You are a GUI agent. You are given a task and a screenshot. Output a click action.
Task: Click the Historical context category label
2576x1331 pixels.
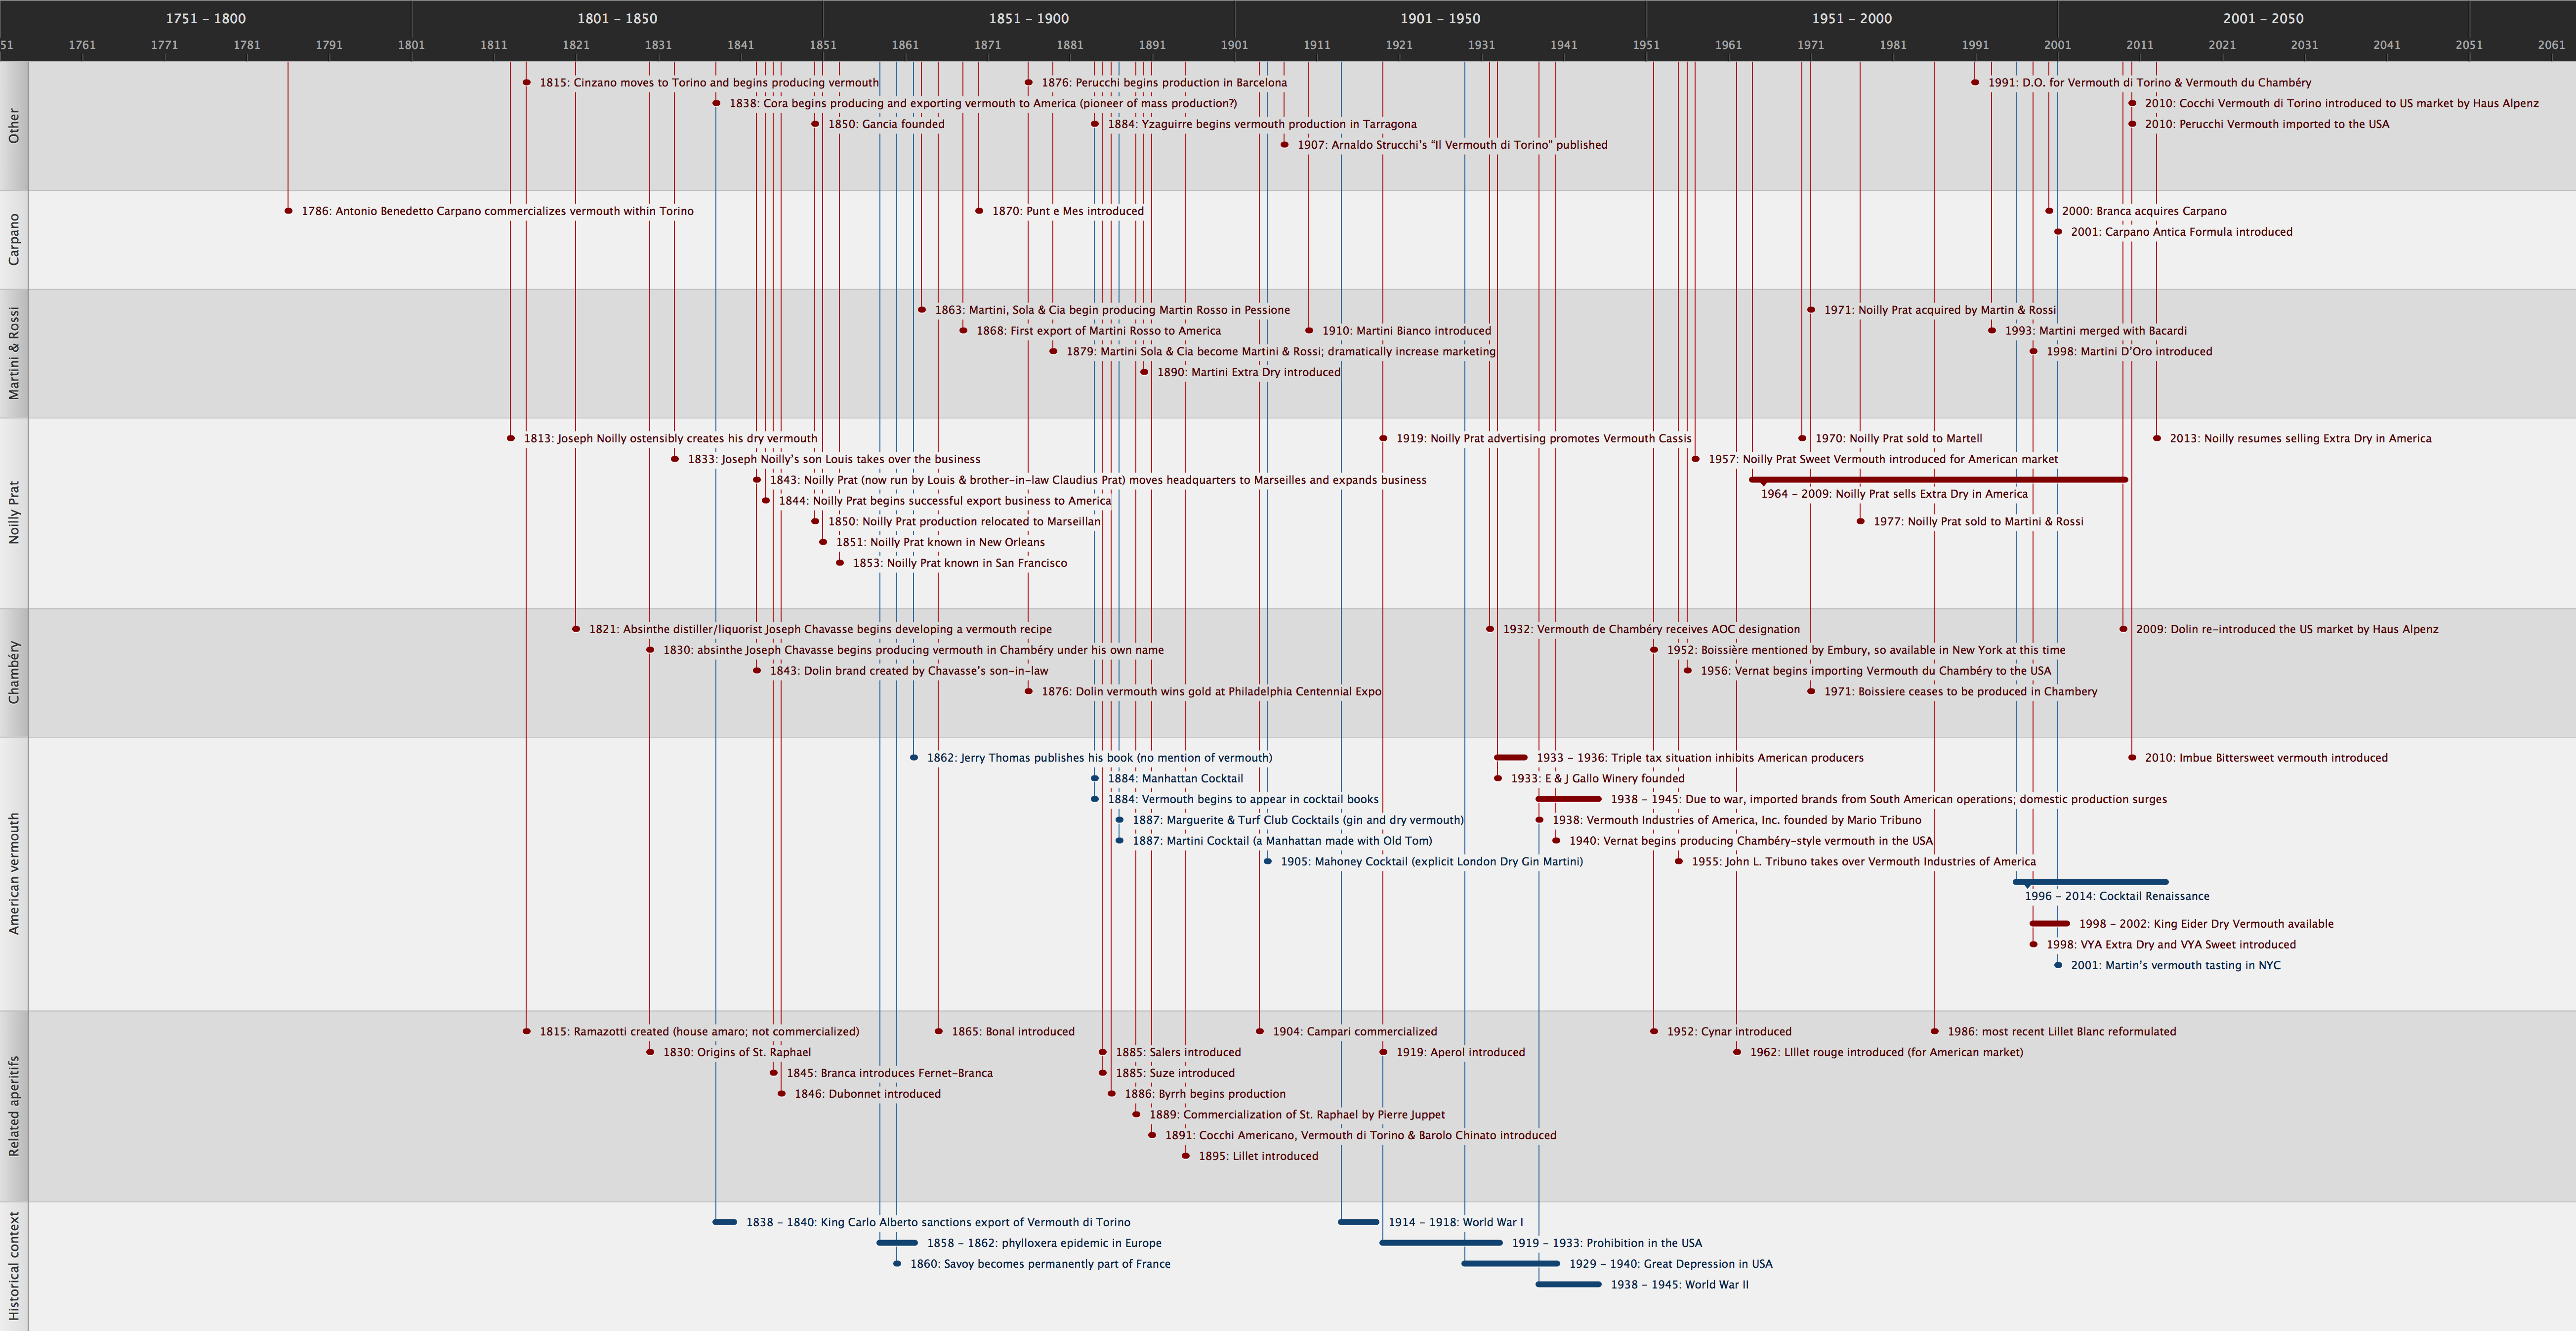(14, 1266)
